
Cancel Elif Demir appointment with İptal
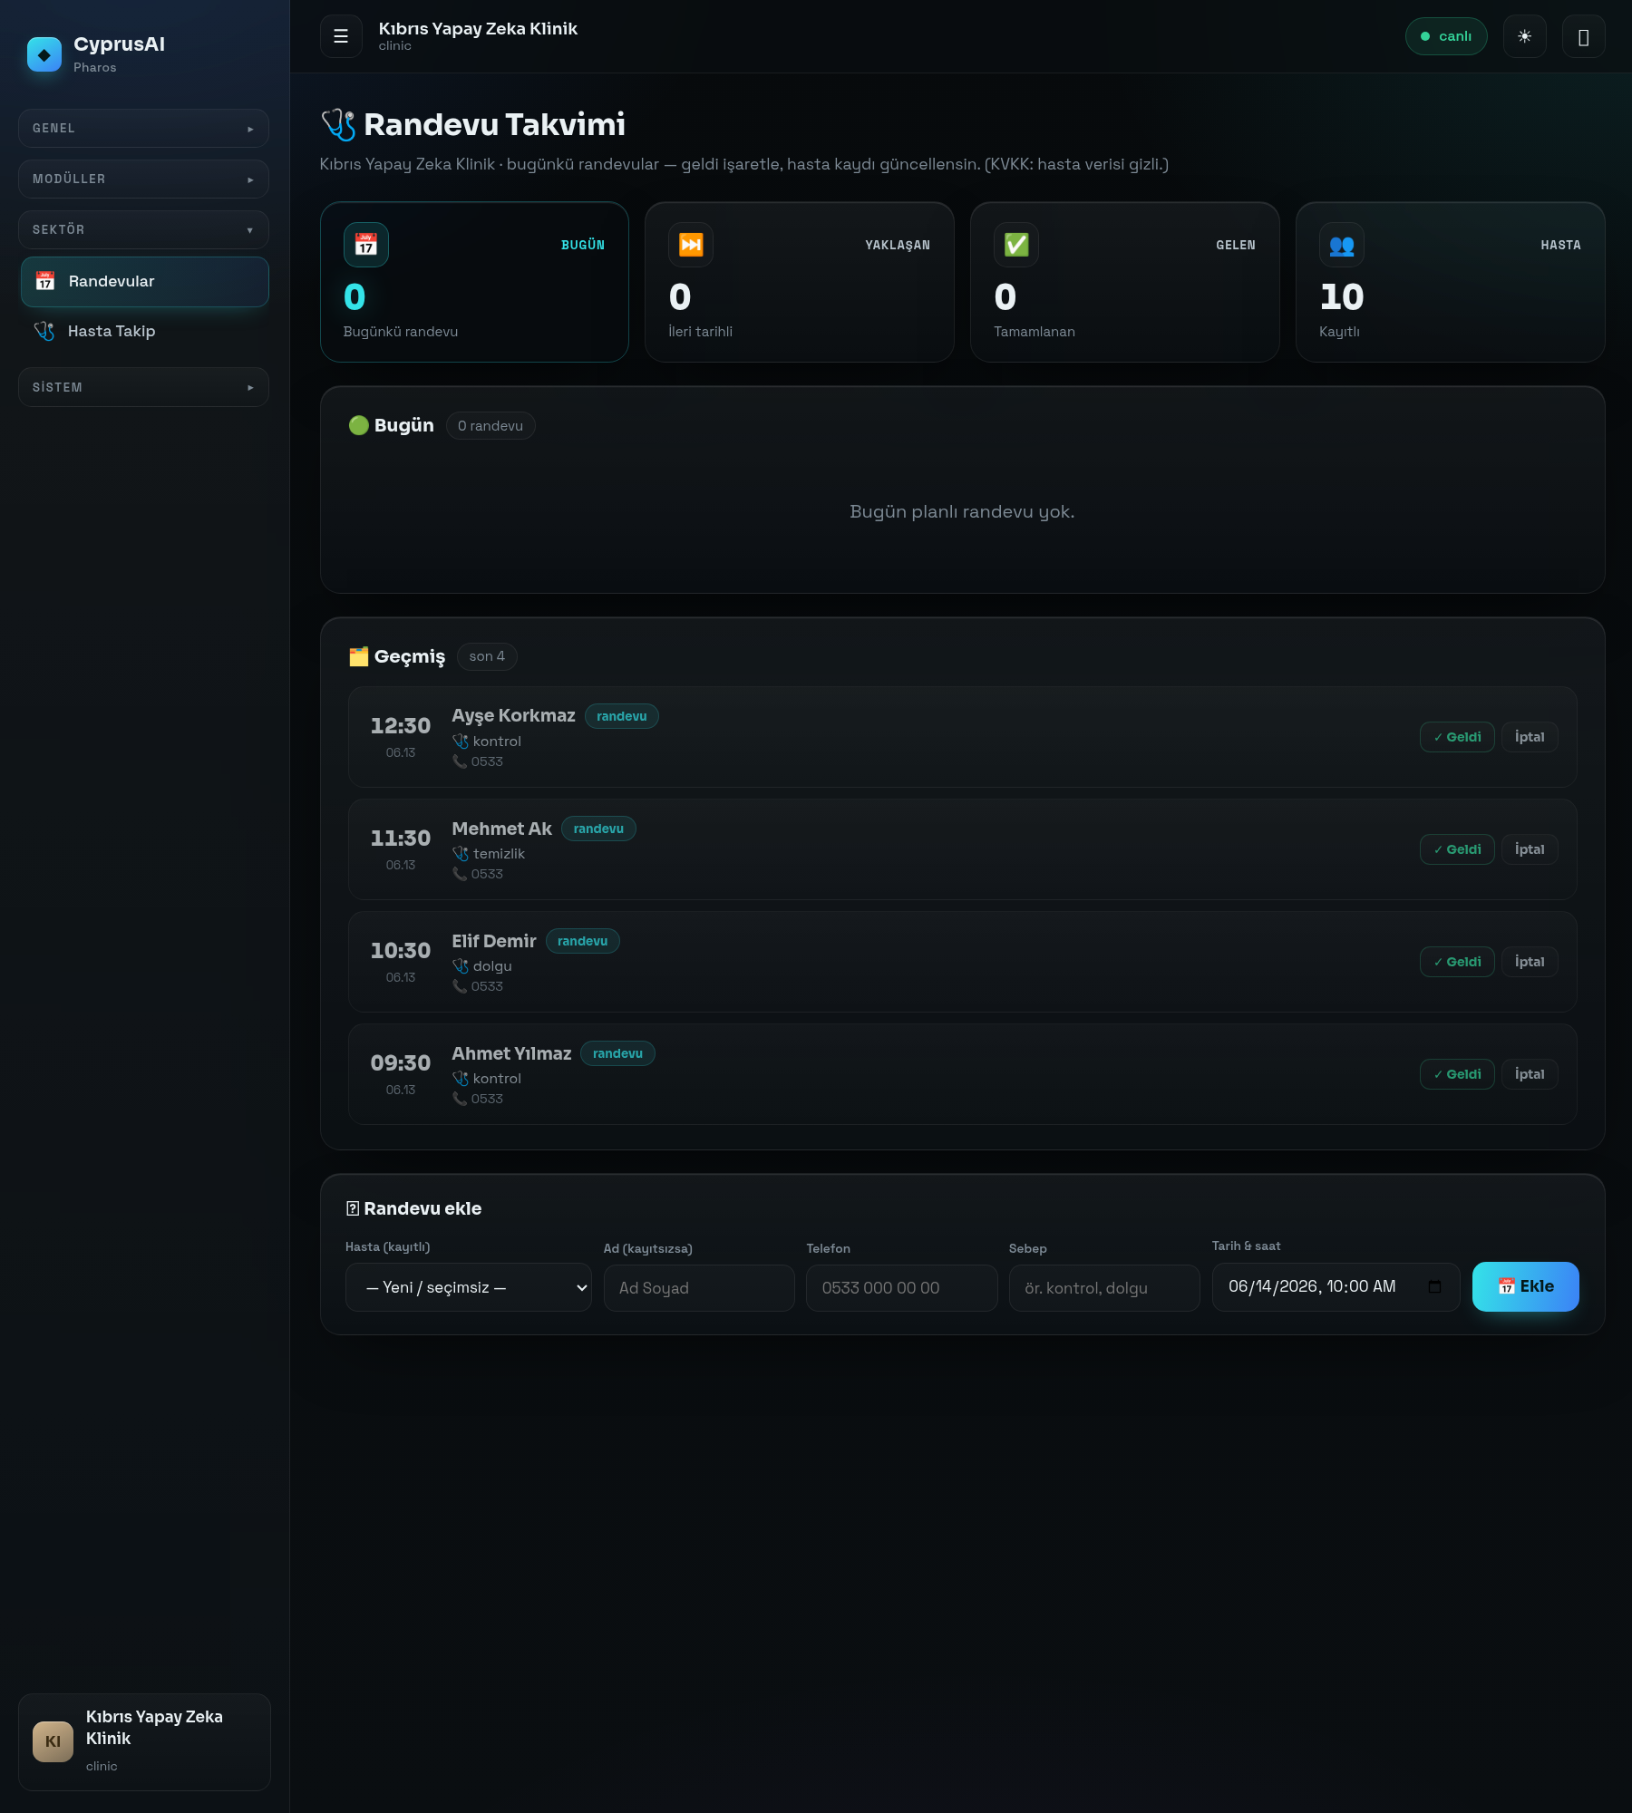point(1530,962)
